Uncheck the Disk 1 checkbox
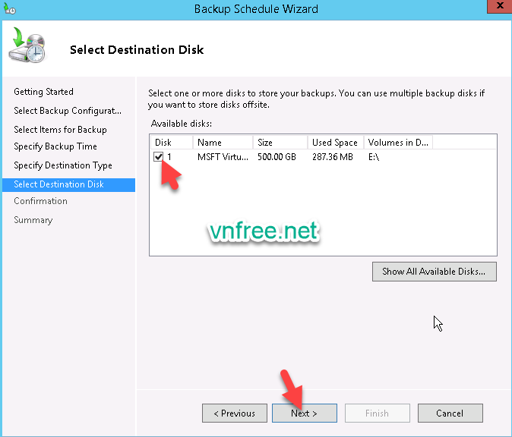The width and height of the screenshot is (512, 437). (159, 157)
